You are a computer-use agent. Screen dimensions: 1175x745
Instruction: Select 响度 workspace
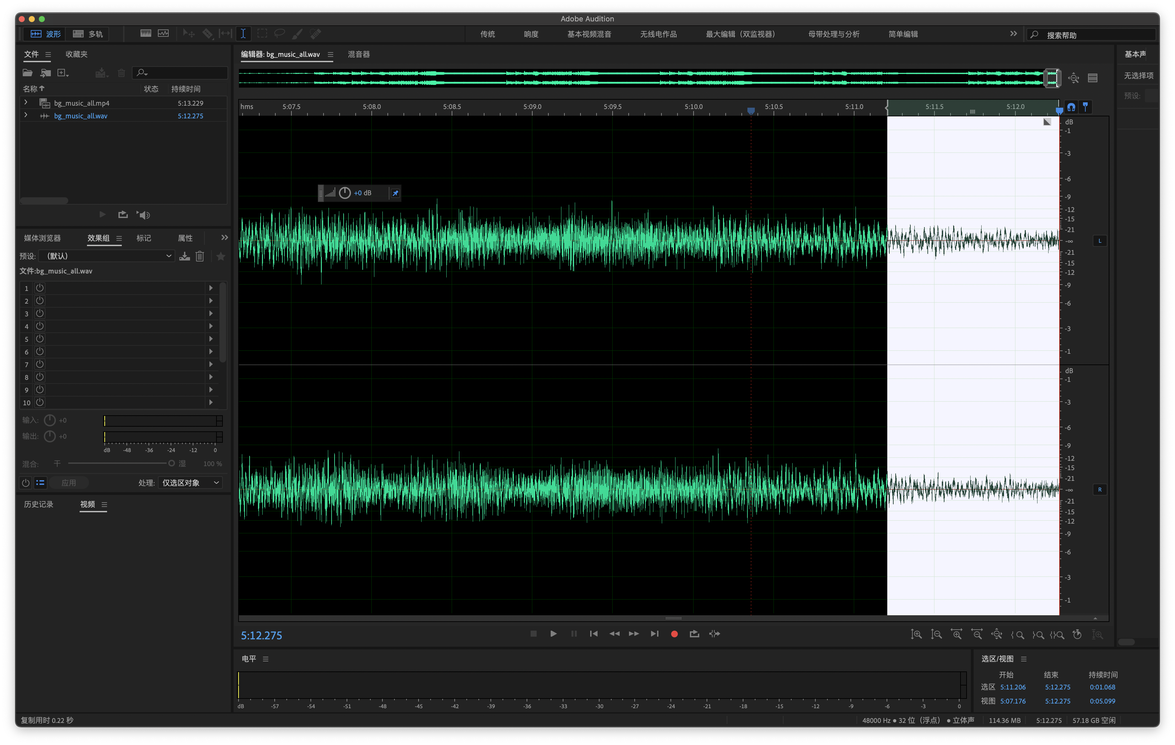[x=531, y=34]
